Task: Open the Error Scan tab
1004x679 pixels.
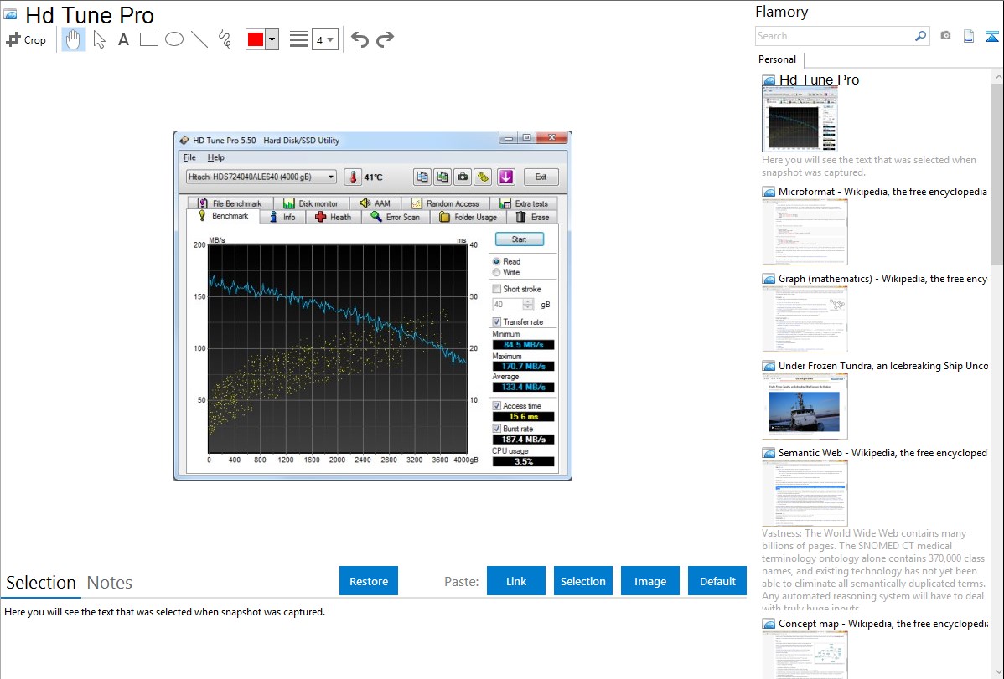Action: 395,218
